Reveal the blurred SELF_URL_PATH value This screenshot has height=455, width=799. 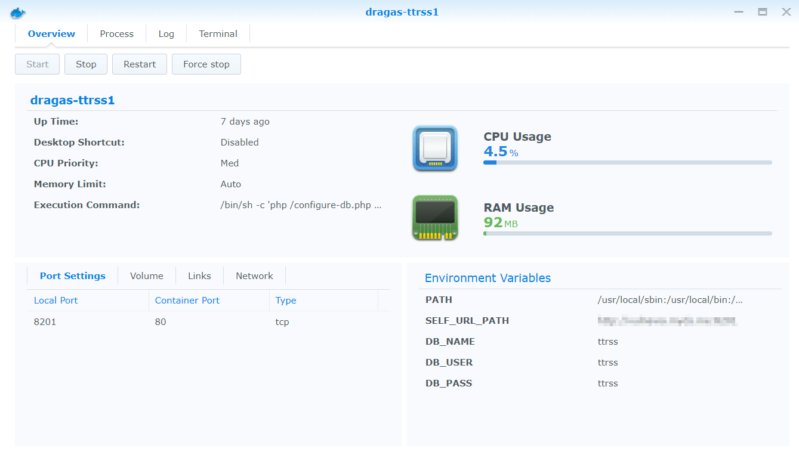[x=668, y=320]
